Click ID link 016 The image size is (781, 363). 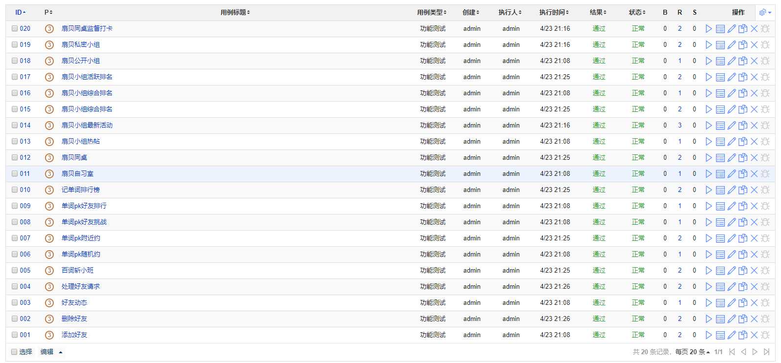point(25,93)
